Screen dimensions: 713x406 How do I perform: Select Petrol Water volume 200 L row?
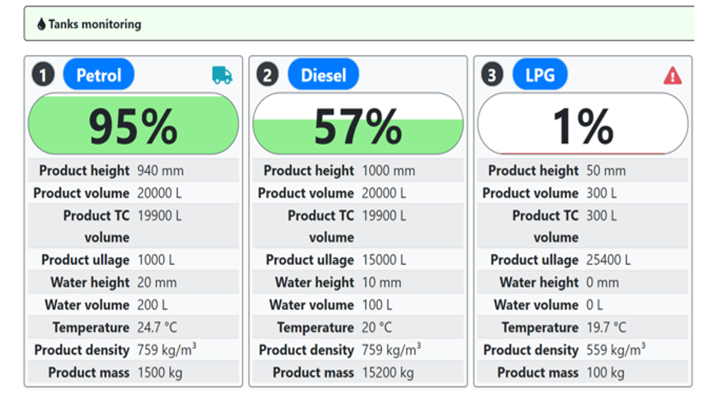134,305
